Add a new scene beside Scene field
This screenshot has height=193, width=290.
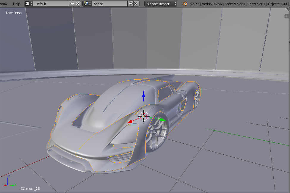(131, 4)
